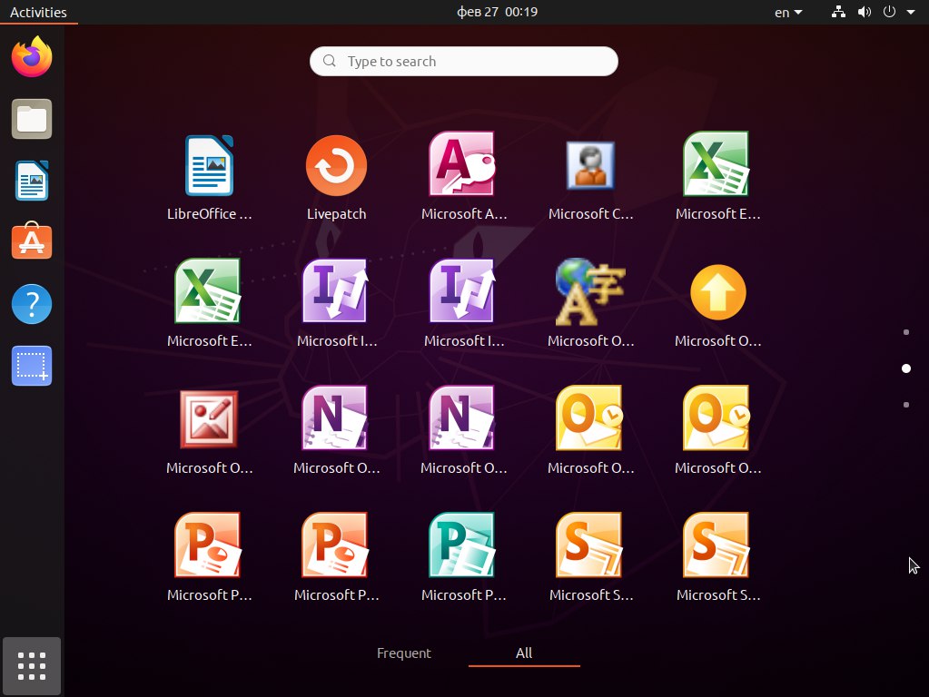
Task: Open the first Microsoft PowerPoint icon
Action: point(208,545)
